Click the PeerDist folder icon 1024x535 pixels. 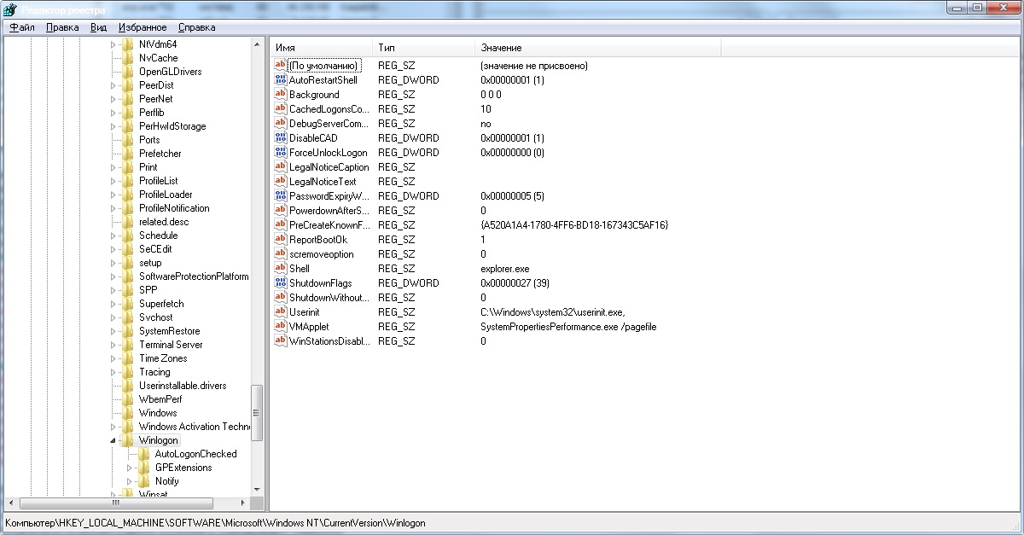coord(128,85)
